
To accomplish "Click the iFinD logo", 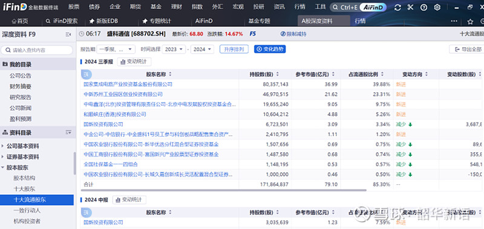I will 15,7.
